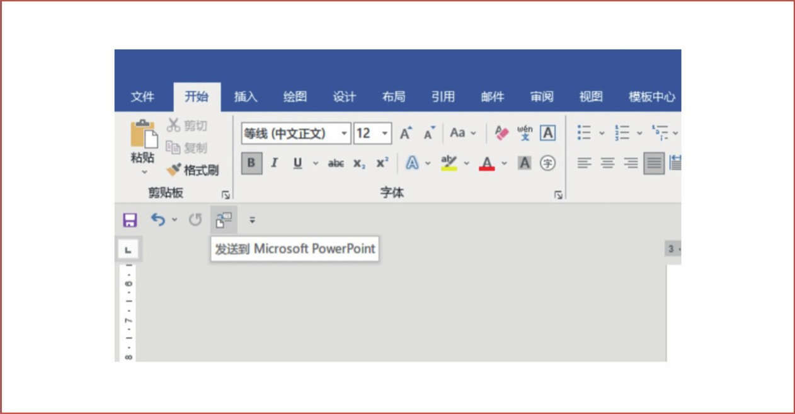Toggle justify alignment

point(654,163)
